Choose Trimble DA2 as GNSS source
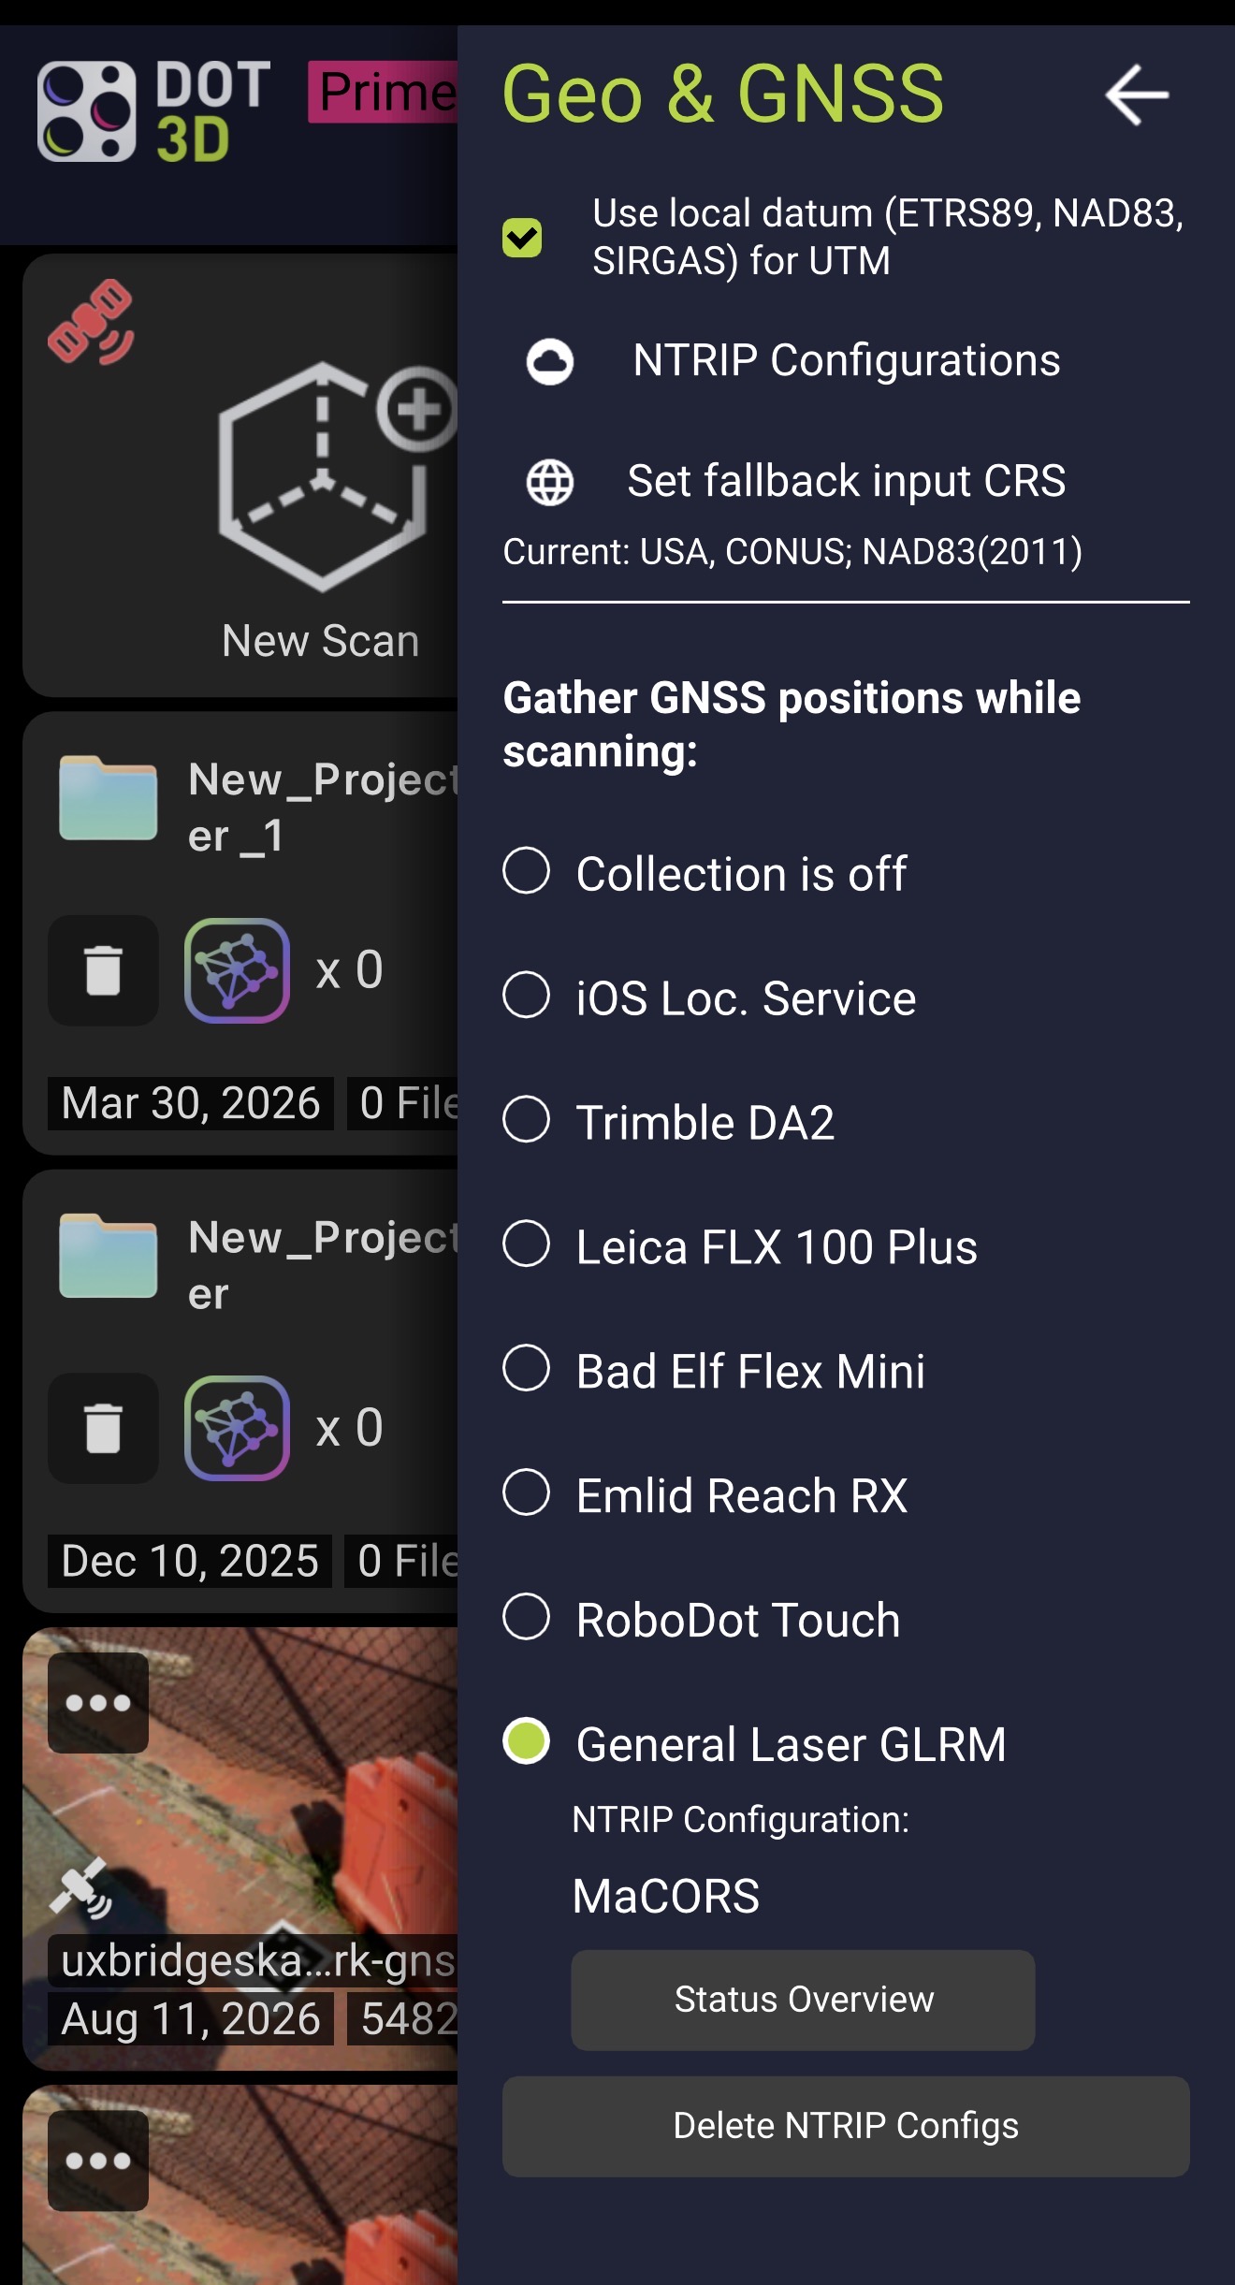Image resolution: width=1235 pixels, height=2285 pixels. pyautogui.click(x=668, y=1121)
